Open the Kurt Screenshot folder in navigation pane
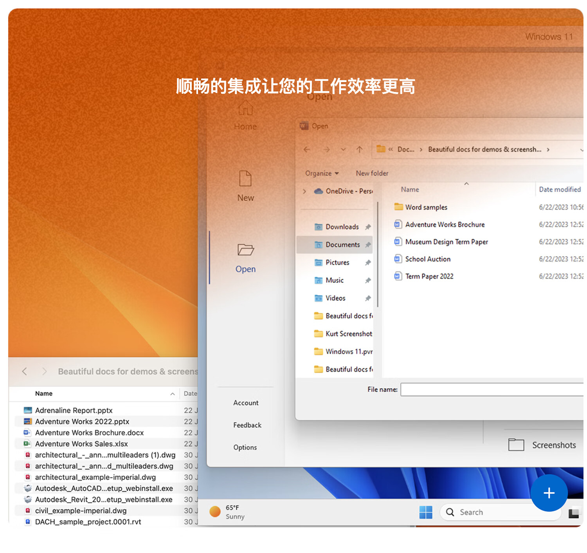 coord(343,334)
